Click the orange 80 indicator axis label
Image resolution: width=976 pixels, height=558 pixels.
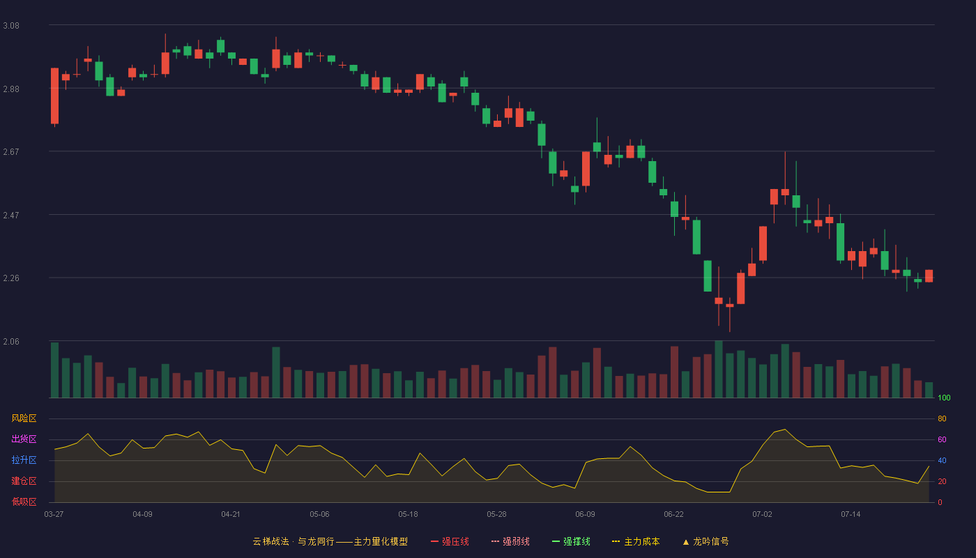[x=942, y=418]
